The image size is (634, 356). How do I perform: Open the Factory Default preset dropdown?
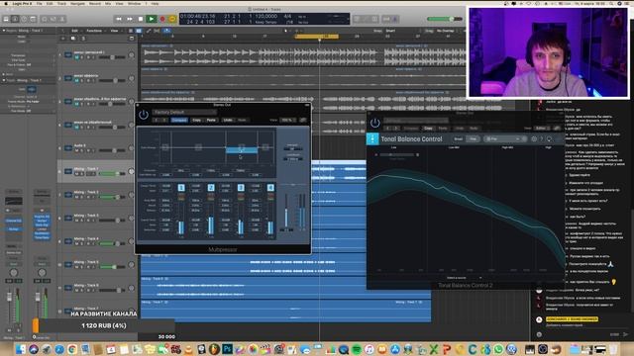(184, 112)
